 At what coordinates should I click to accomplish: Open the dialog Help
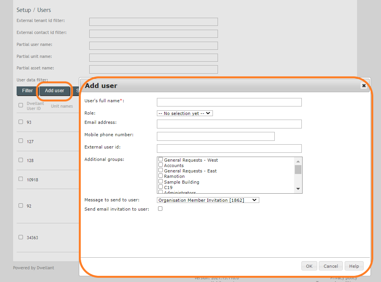354,266
